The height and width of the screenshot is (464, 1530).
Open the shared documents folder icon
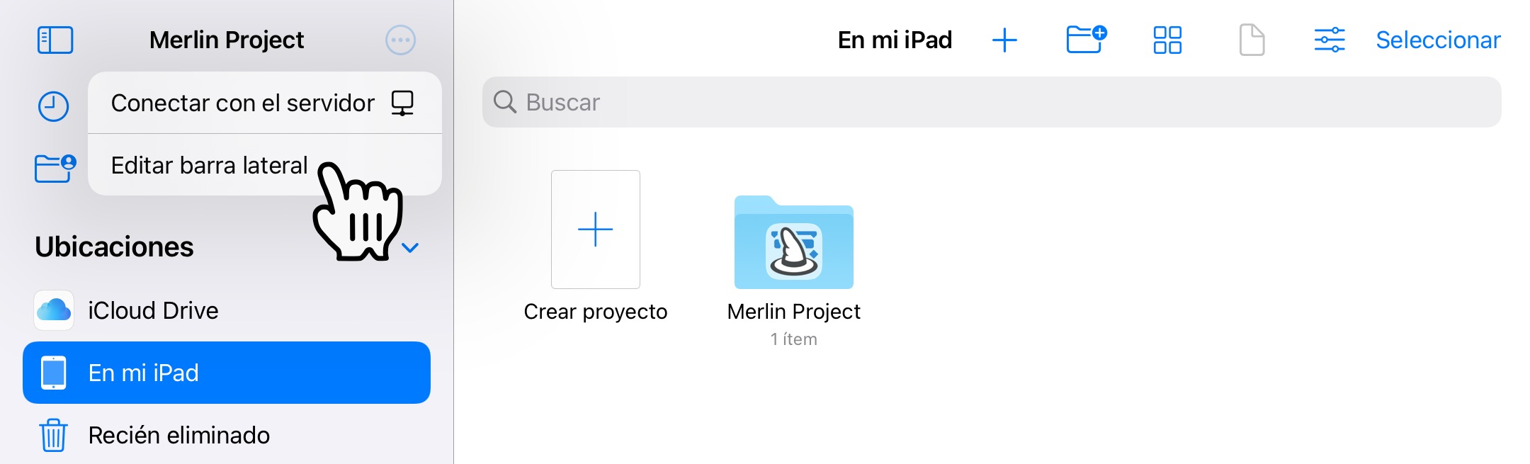tap(55, 169)
